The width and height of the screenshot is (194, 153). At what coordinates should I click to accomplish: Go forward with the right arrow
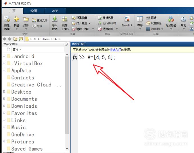(x=10, y=39)
